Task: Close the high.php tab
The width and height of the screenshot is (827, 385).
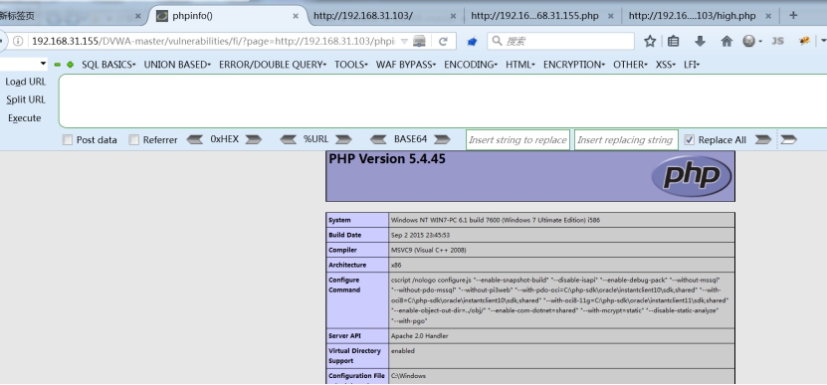Action: pyautogui.click(x=768, y=16)
